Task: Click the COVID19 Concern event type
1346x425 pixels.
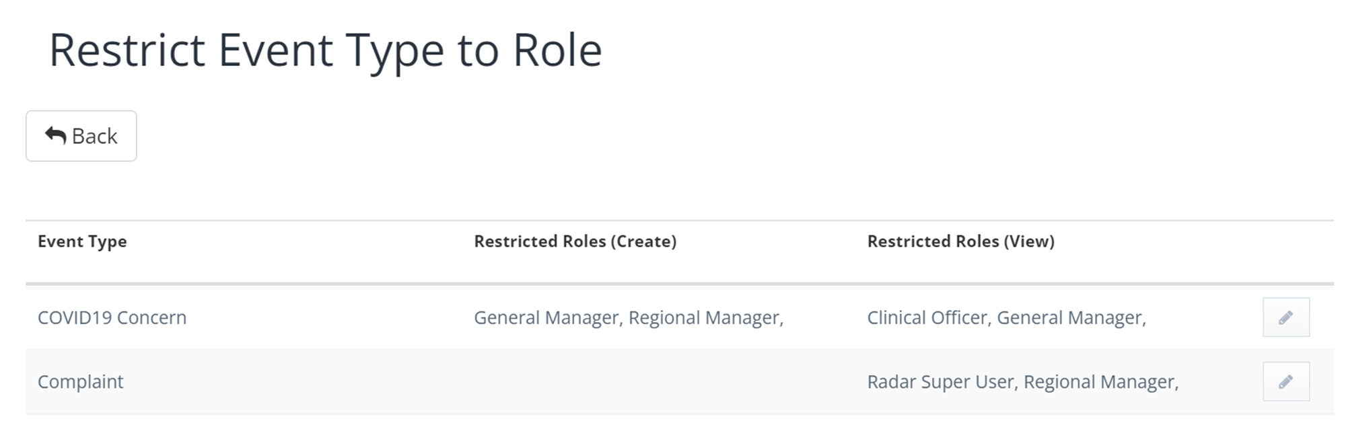Action: [x=112, y=317]
